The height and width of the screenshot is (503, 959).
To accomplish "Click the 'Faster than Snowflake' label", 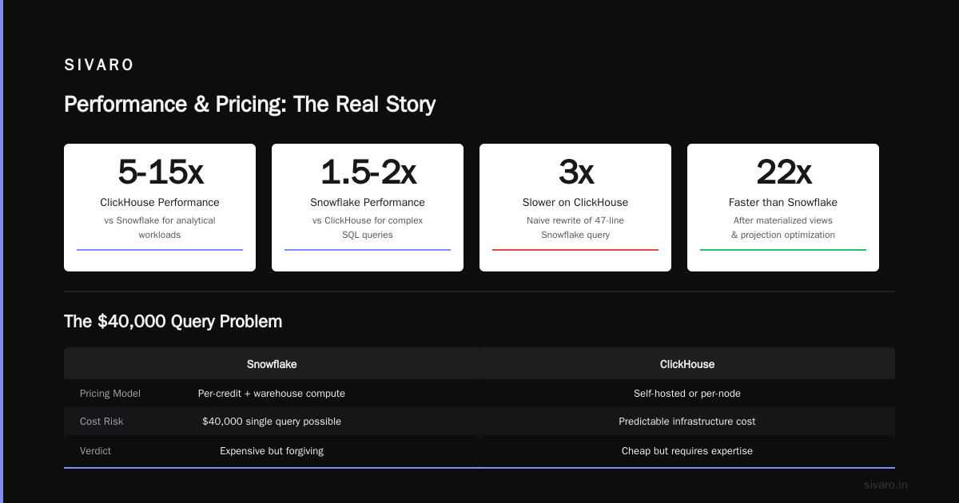I will click(783, 203).
